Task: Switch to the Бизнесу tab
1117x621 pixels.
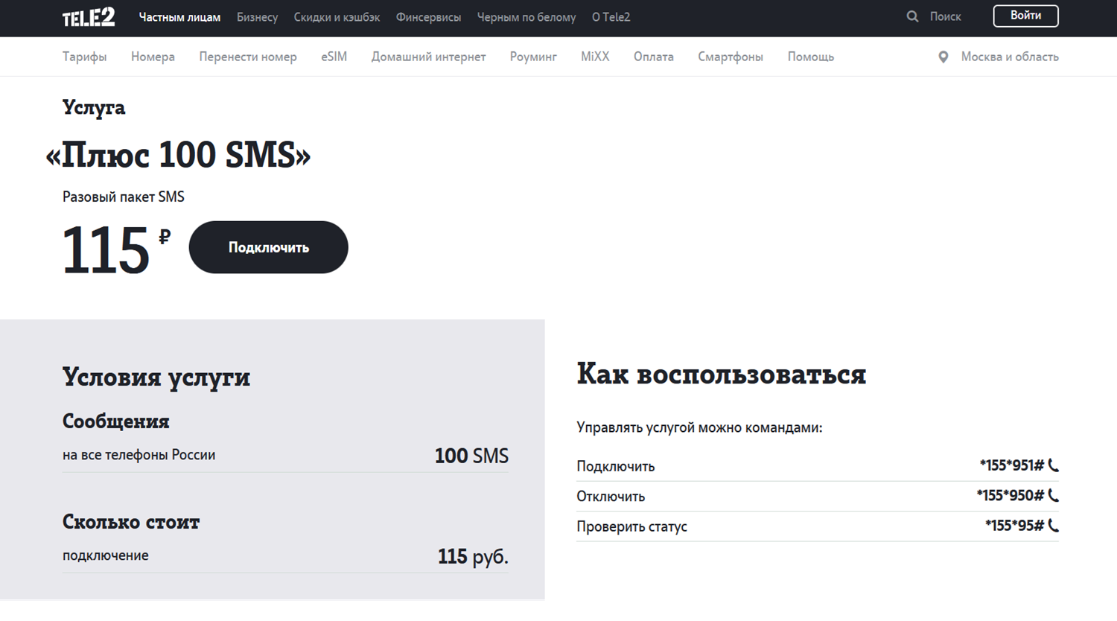Action: click(x=257, y=17)
